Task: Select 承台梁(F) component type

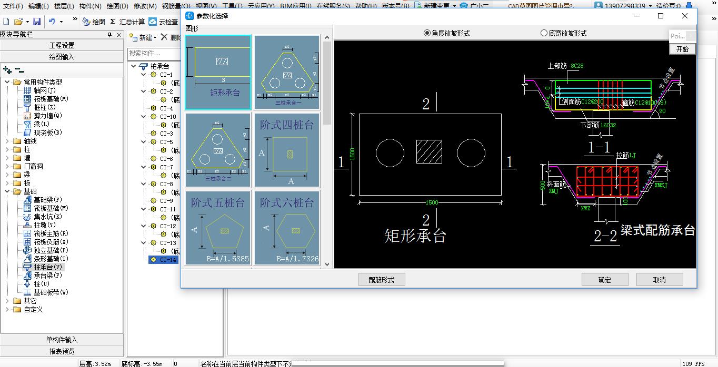Action: [43, 276]
